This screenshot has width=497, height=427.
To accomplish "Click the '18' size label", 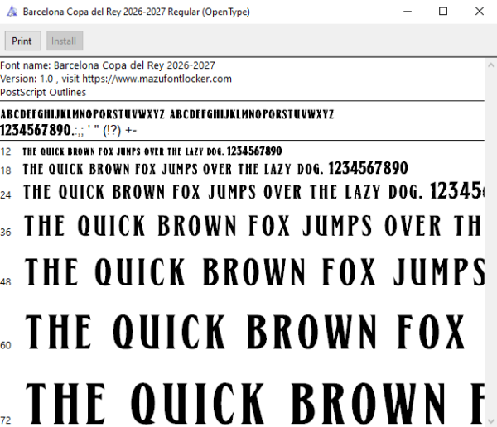I will click(6, 170).
